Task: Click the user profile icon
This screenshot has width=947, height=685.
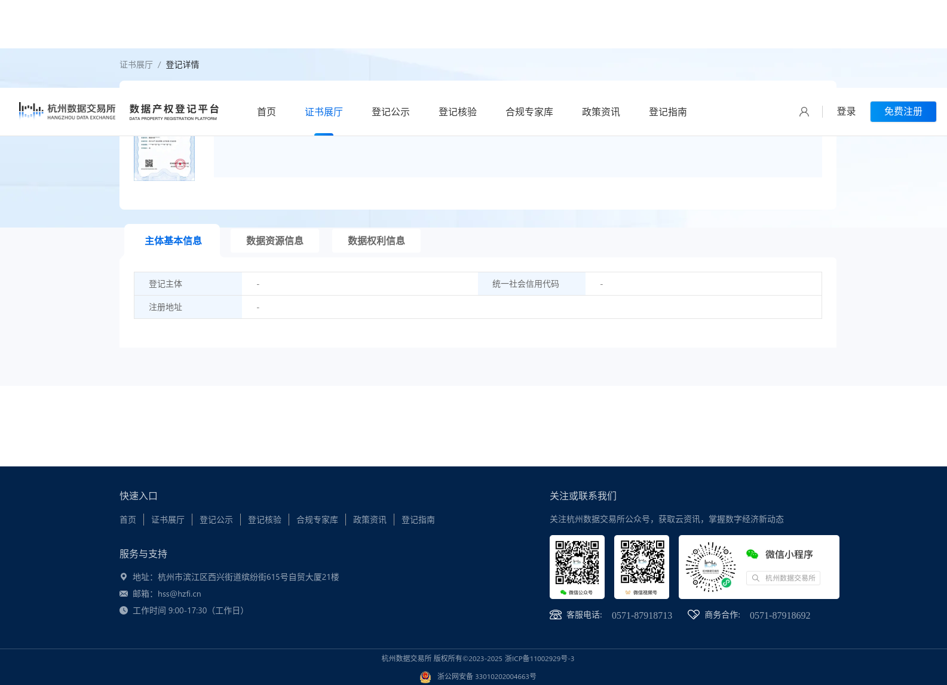Action: [804, 112]
